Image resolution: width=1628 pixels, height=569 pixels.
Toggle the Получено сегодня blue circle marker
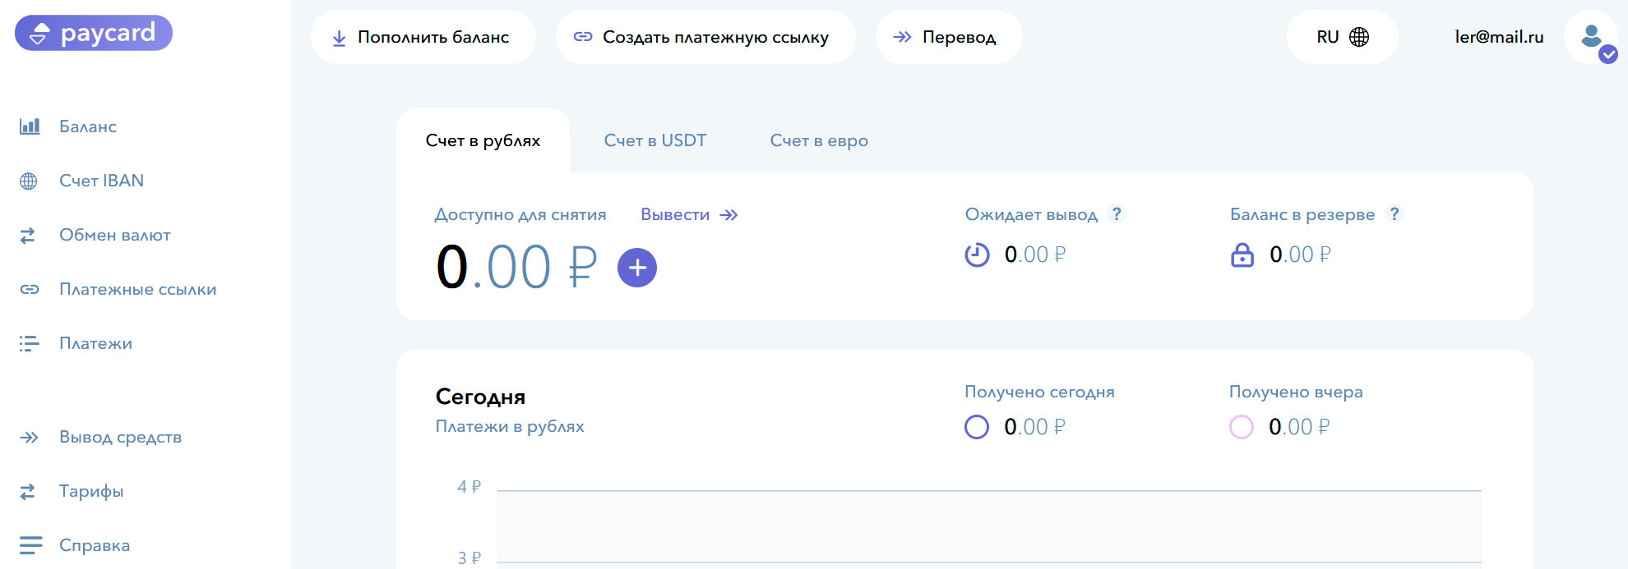pos(976,427)
